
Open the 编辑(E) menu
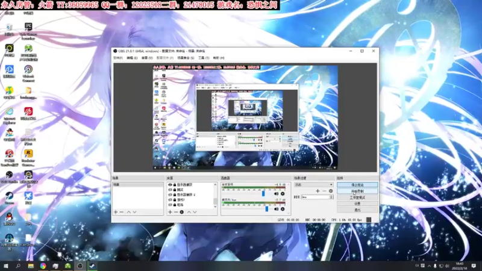(x=132, y=58)
